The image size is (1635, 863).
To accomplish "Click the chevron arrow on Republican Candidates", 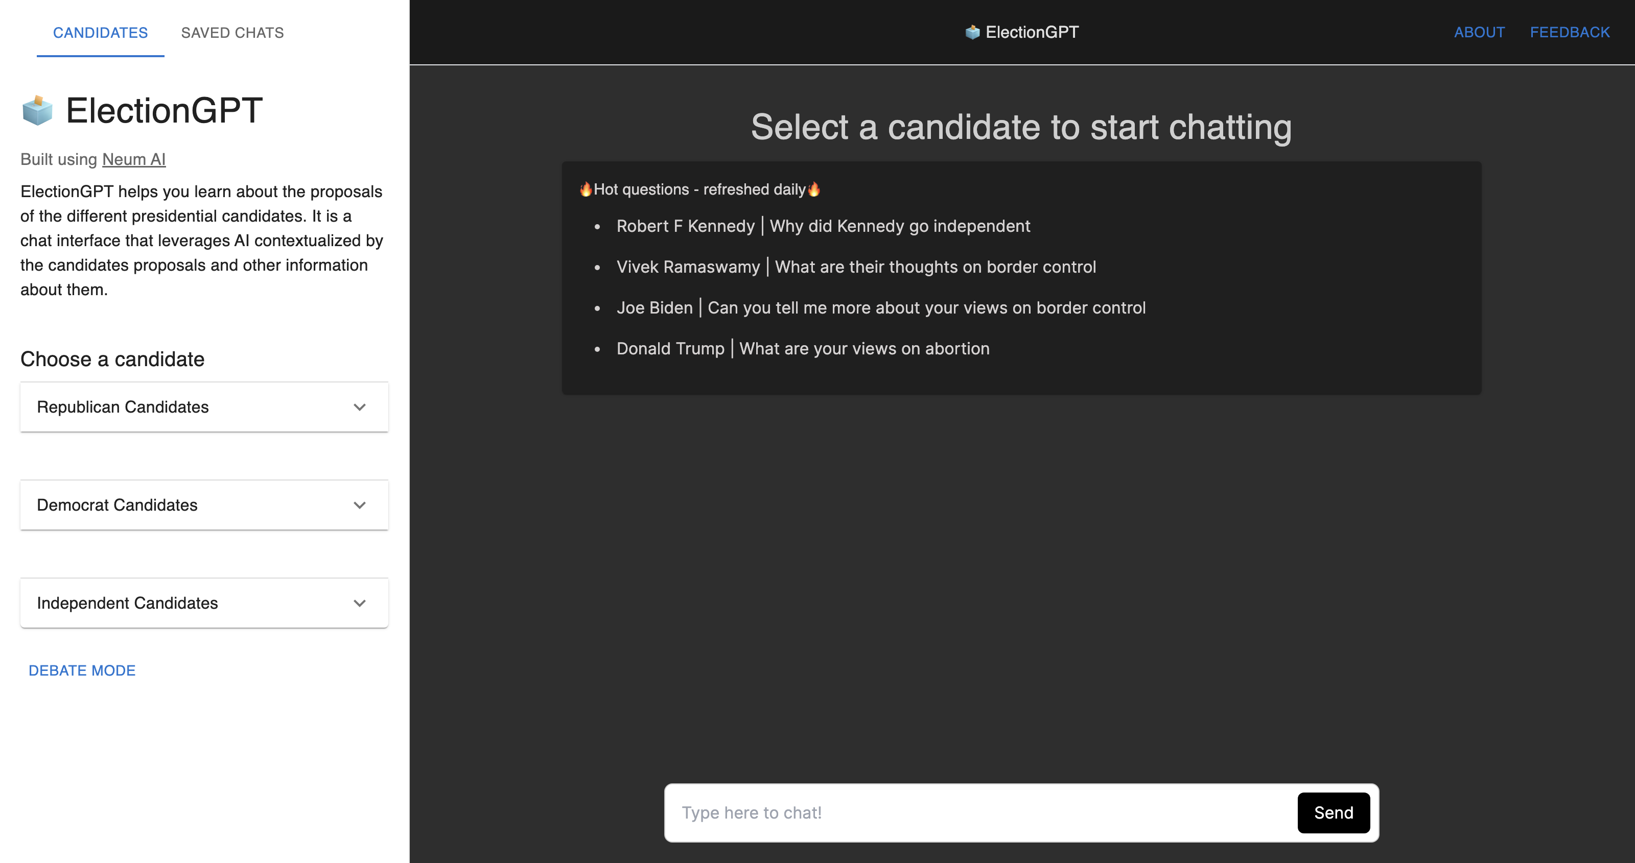I will (359, 407).
